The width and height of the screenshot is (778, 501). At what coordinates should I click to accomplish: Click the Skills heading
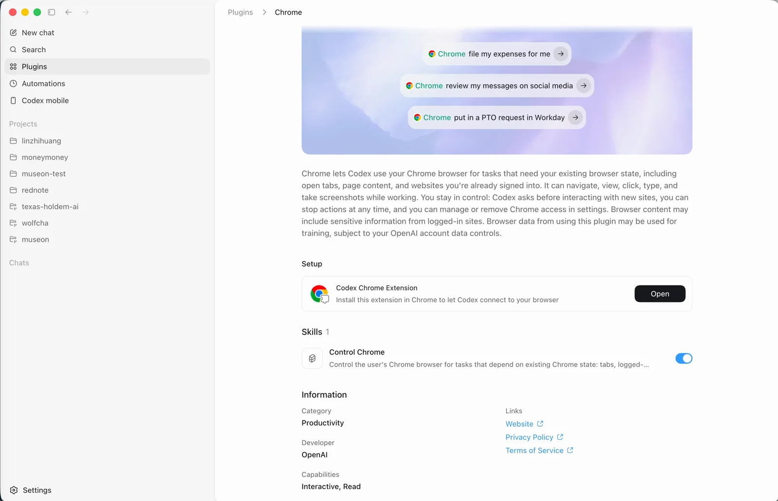coord(312,332)
